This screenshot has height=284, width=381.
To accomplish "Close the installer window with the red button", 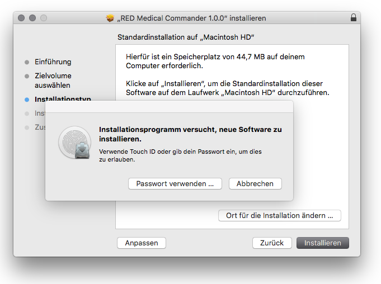I will click(x=22, y=18).
